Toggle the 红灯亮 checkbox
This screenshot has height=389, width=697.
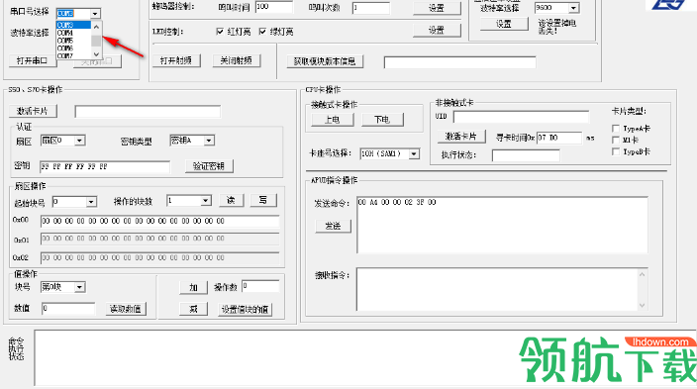click(220, 32)
